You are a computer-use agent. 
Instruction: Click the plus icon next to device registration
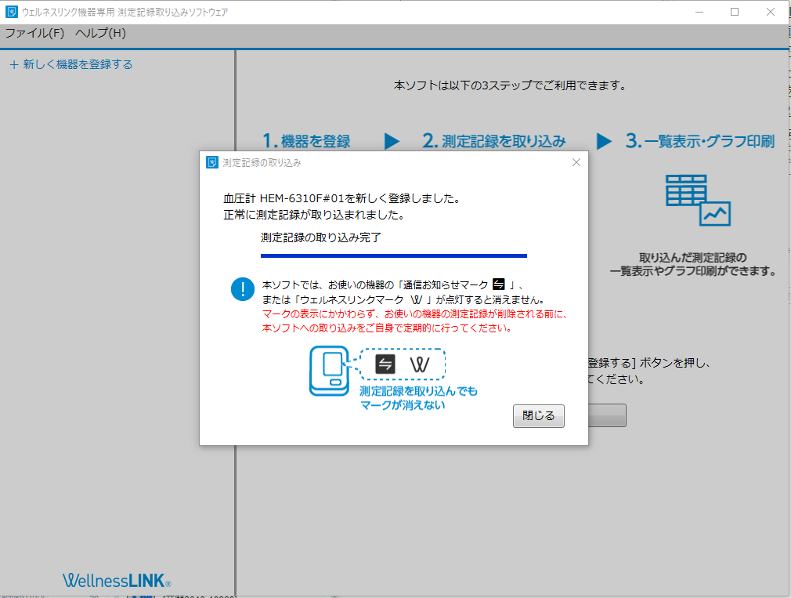coord(13,65)
